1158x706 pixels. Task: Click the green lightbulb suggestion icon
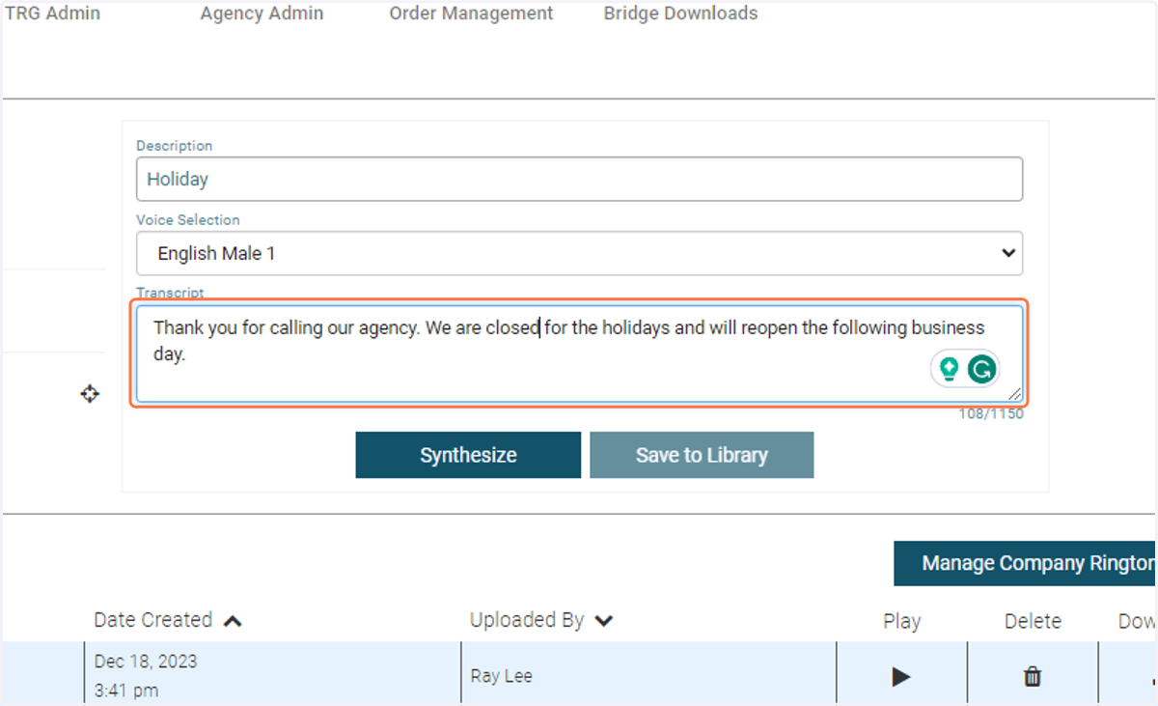coord(949,369)
